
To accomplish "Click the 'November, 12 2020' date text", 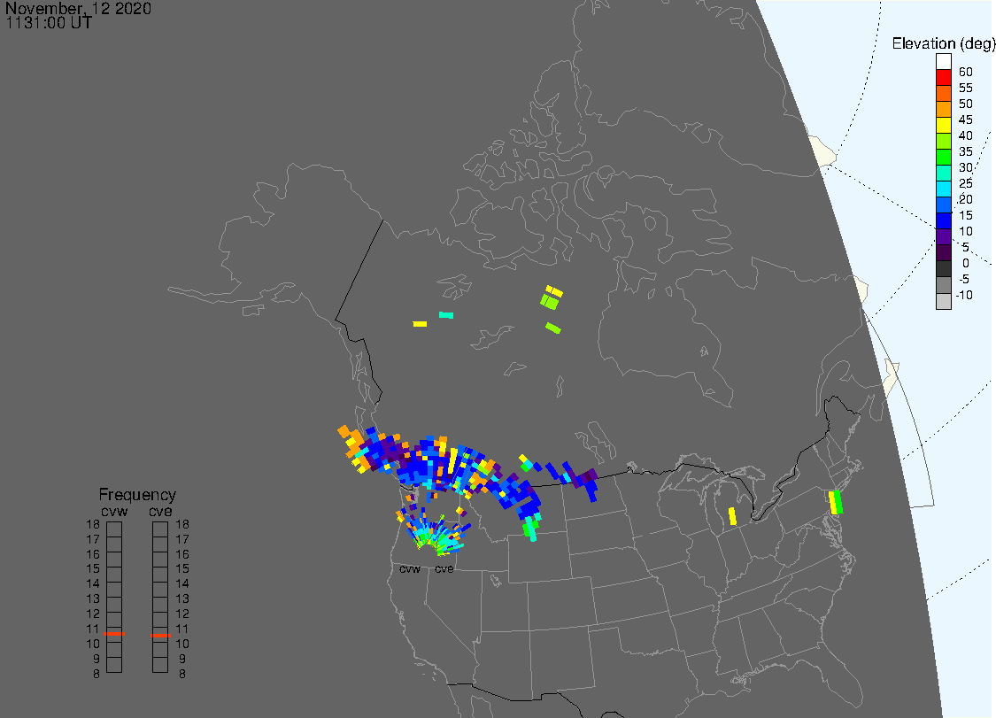I will coord(78,8).
